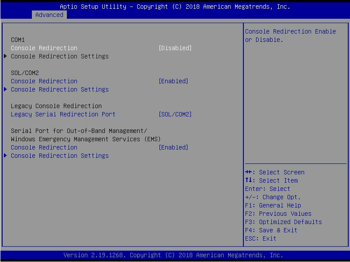Select SOL/COM2 Console Redirection option
The height and width of the screenshot is (262, 350).
(x=44, y=81)
